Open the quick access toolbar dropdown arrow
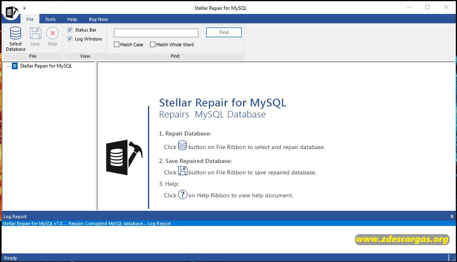Screen dimensions: 457x262 pos(25,8)
